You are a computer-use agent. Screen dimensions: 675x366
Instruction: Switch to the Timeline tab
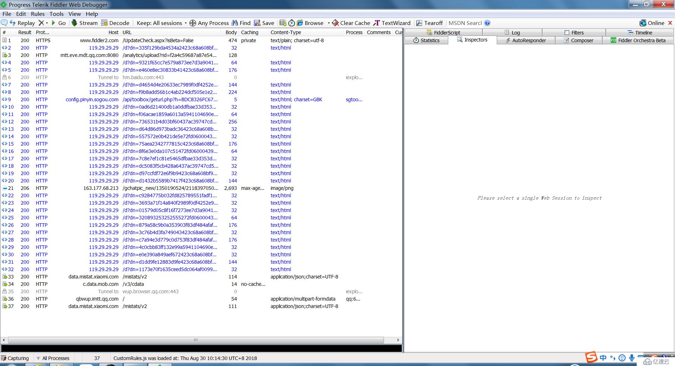coord(640,32)
